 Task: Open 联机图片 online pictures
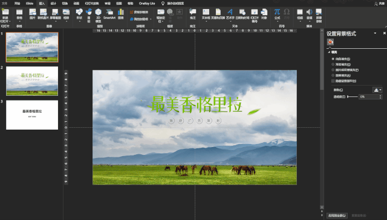click(43, 14)
